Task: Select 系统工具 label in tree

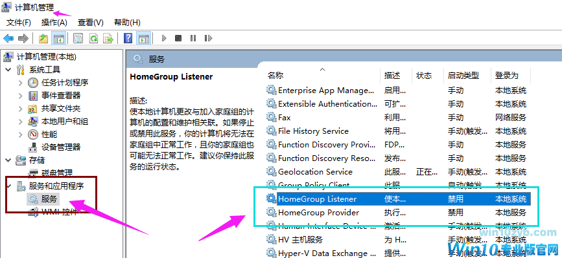Action: (x=45, y=69)
